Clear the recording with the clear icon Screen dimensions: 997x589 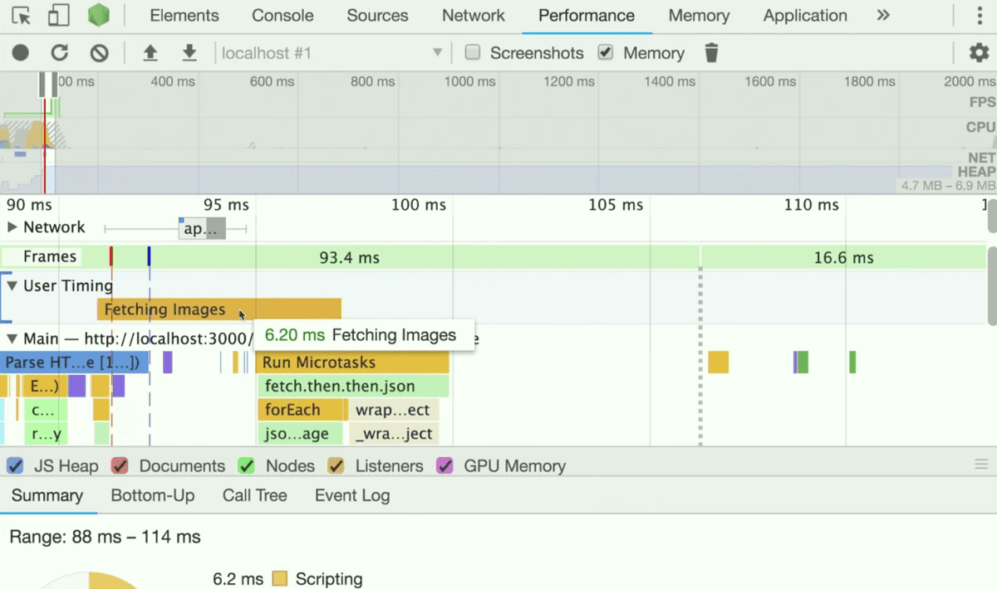coord(100,53)
